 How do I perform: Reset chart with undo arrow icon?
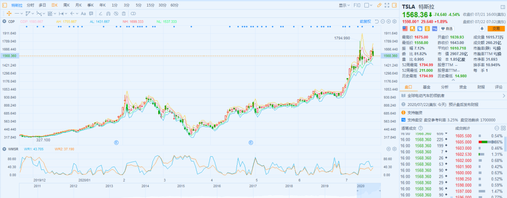pyautogui.click(x=376, y=21)
